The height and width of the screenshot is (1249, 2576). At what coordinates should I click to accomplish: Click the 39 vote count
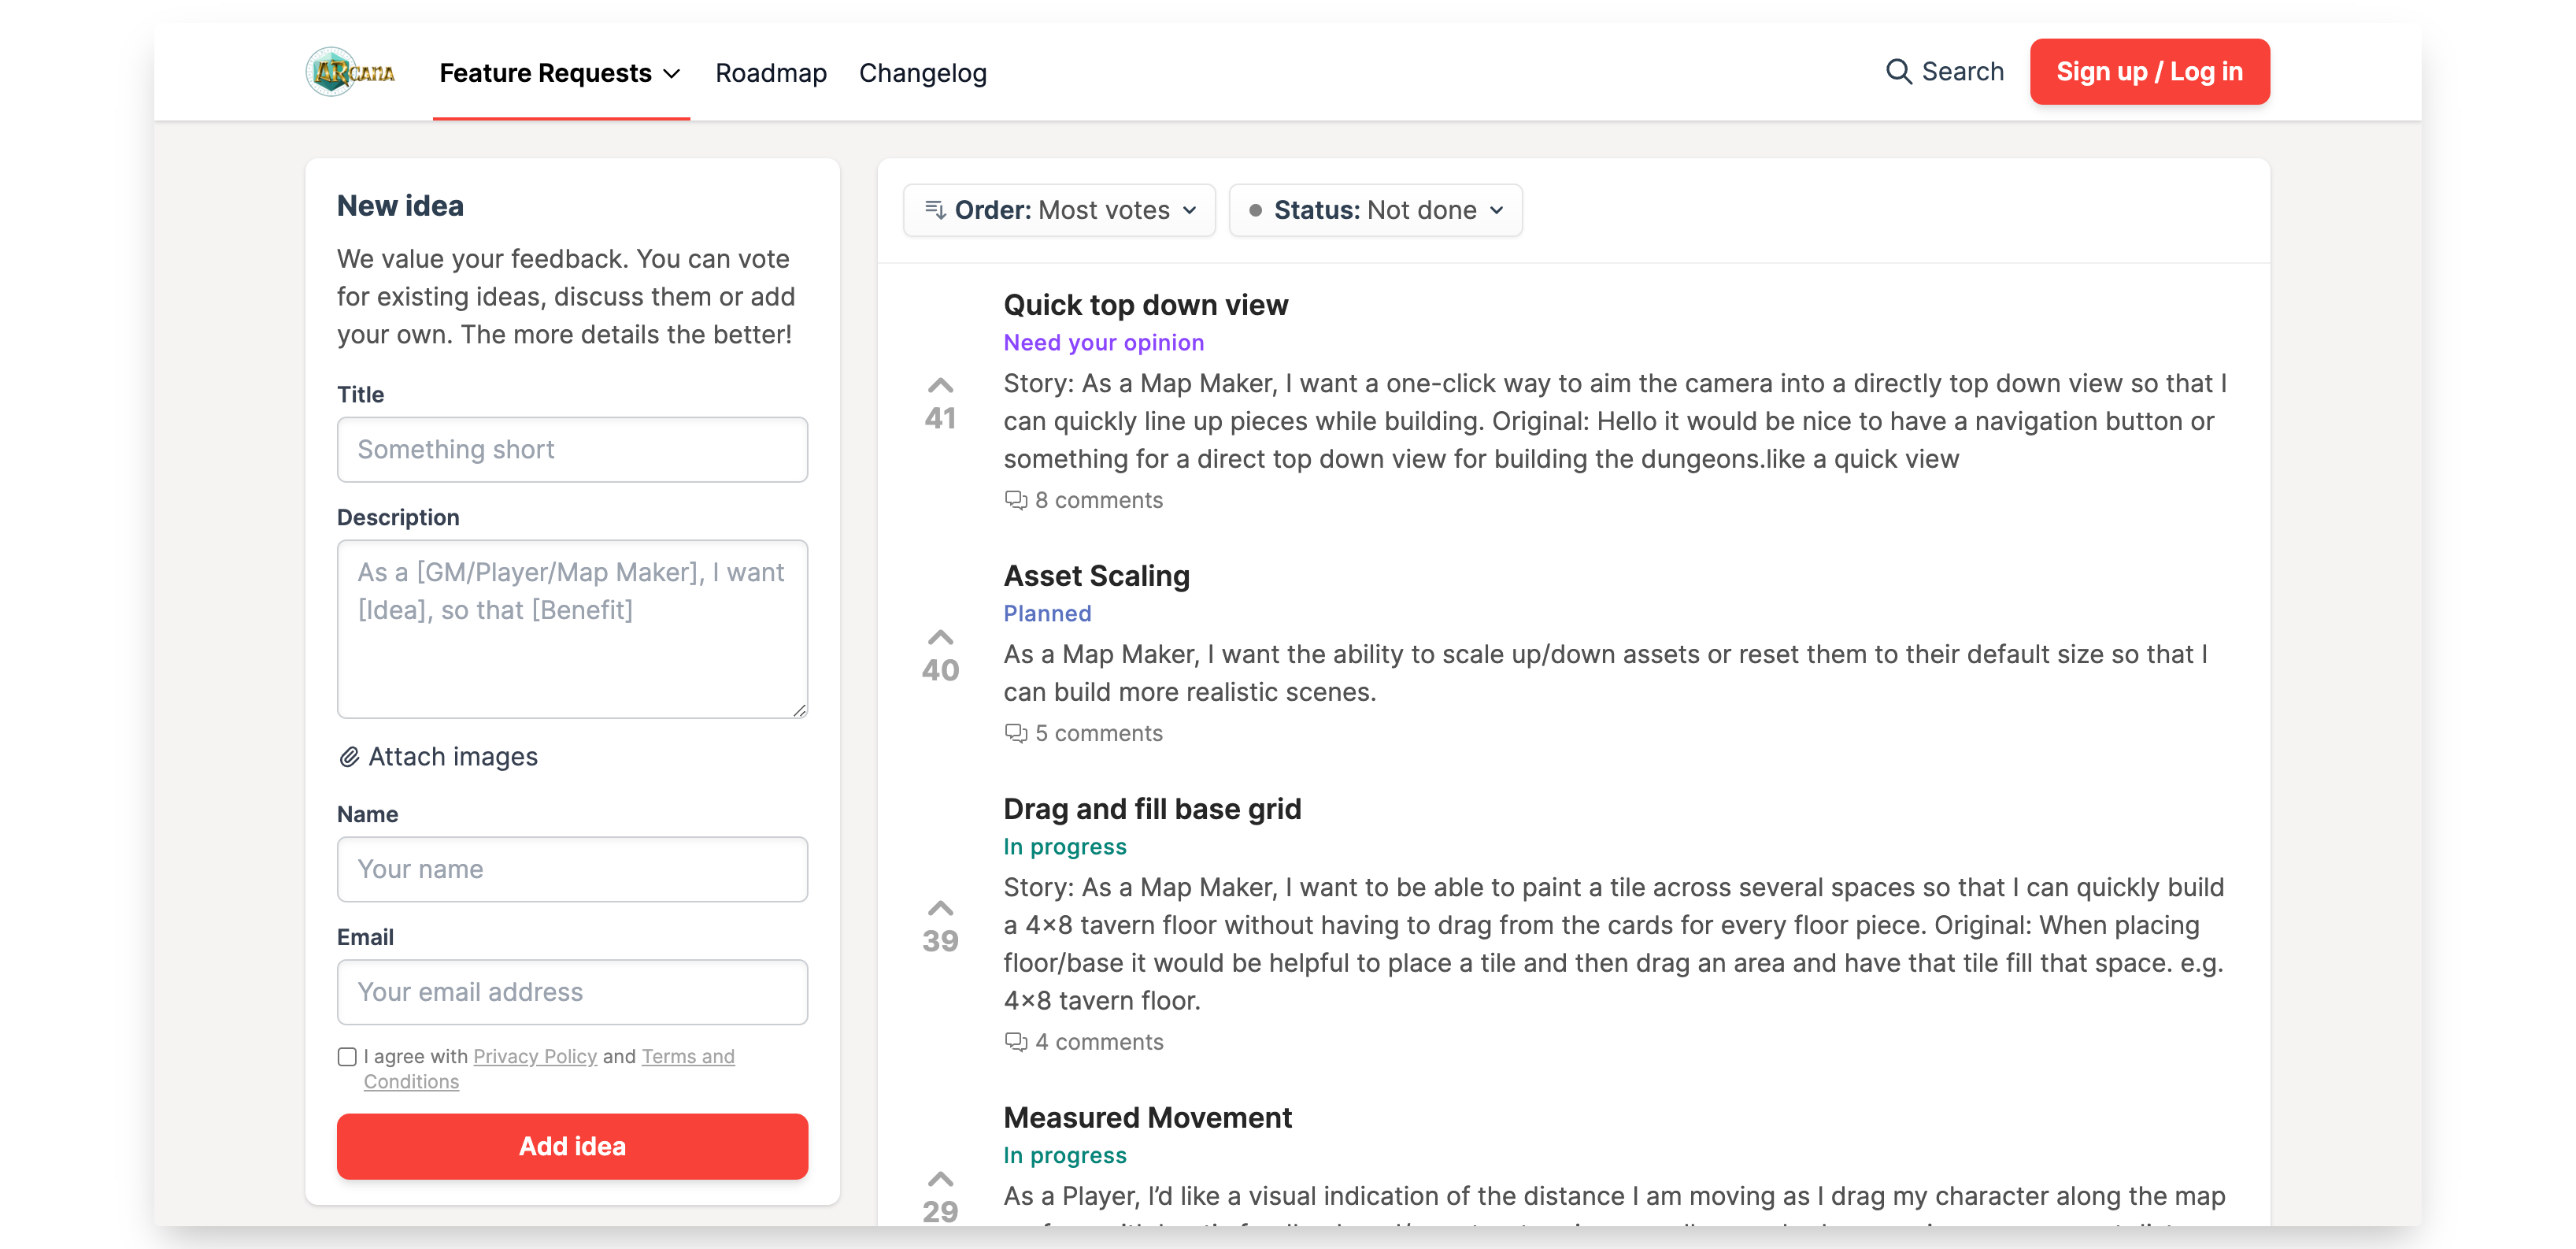click(940, 941)
